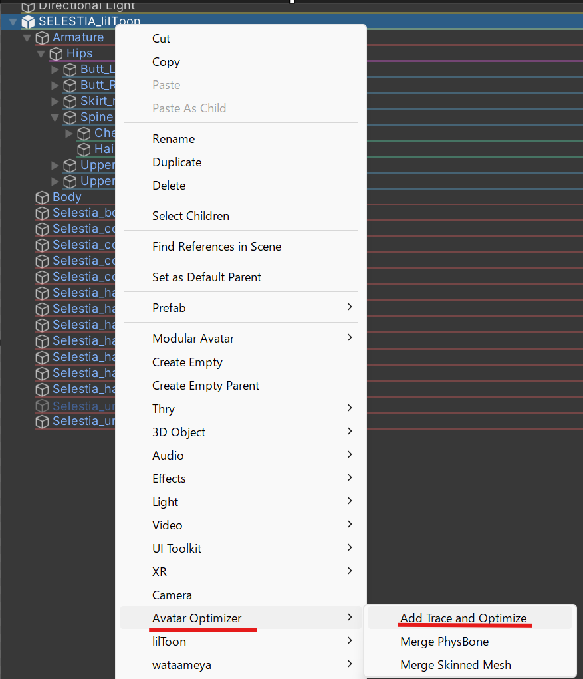Screen dimensions: 583x679
Task: Click the greyed-out Selestia_un object icon
Action: pyautogui.click(x=42, y=406)
